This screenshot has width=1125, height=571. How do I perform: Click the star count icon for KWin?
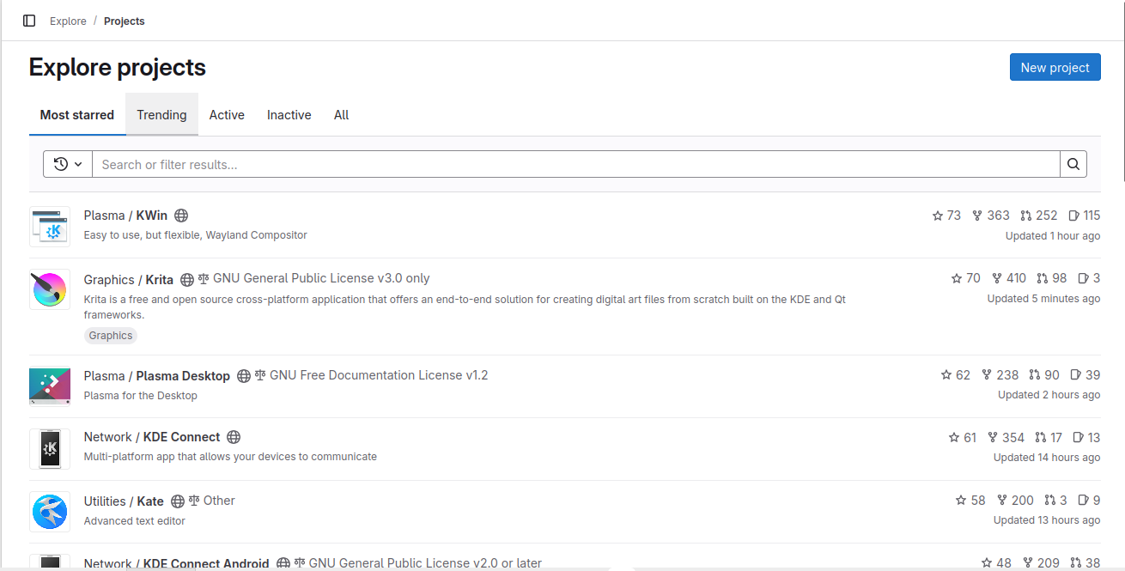pos(937,215)
